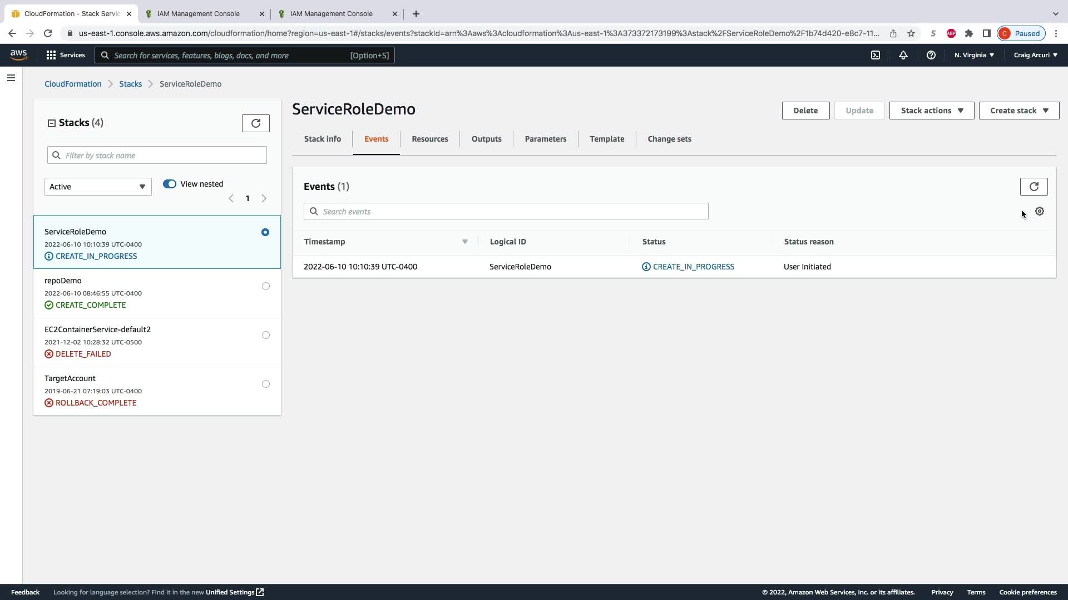This screenshot has height=600, width=1068.
Task: Click the Search events field
Action: coord(506,211)
